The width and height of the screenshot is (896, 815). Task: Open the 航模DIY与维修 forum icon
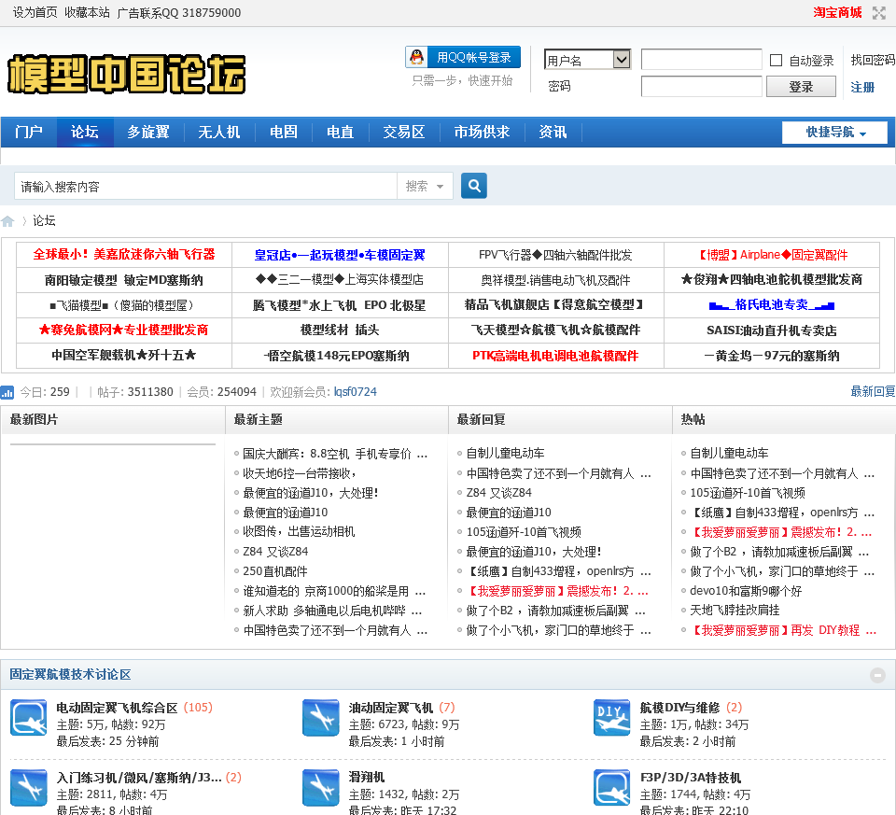[612, 718]
